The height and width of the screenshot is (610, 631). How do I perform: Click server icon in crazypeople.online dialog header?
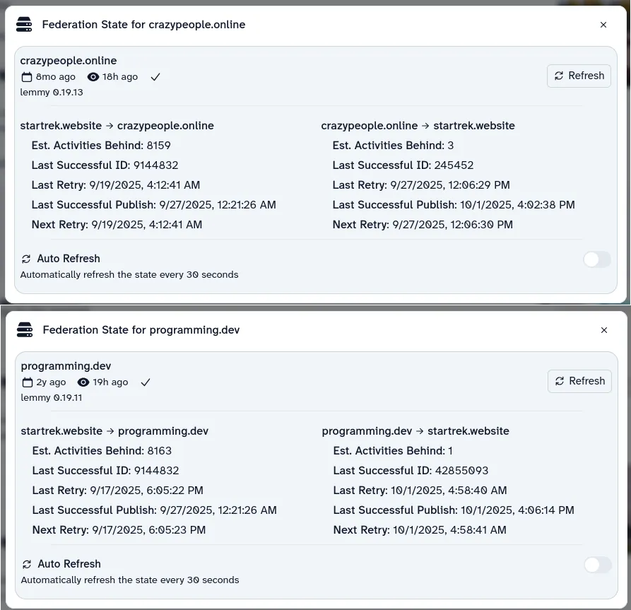click(24, 25)
